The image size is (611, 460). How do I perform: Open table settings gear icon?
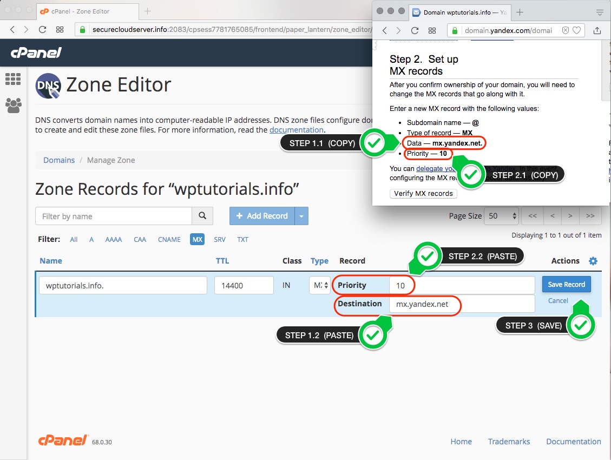pyautogui.click(x=593, y=261)
